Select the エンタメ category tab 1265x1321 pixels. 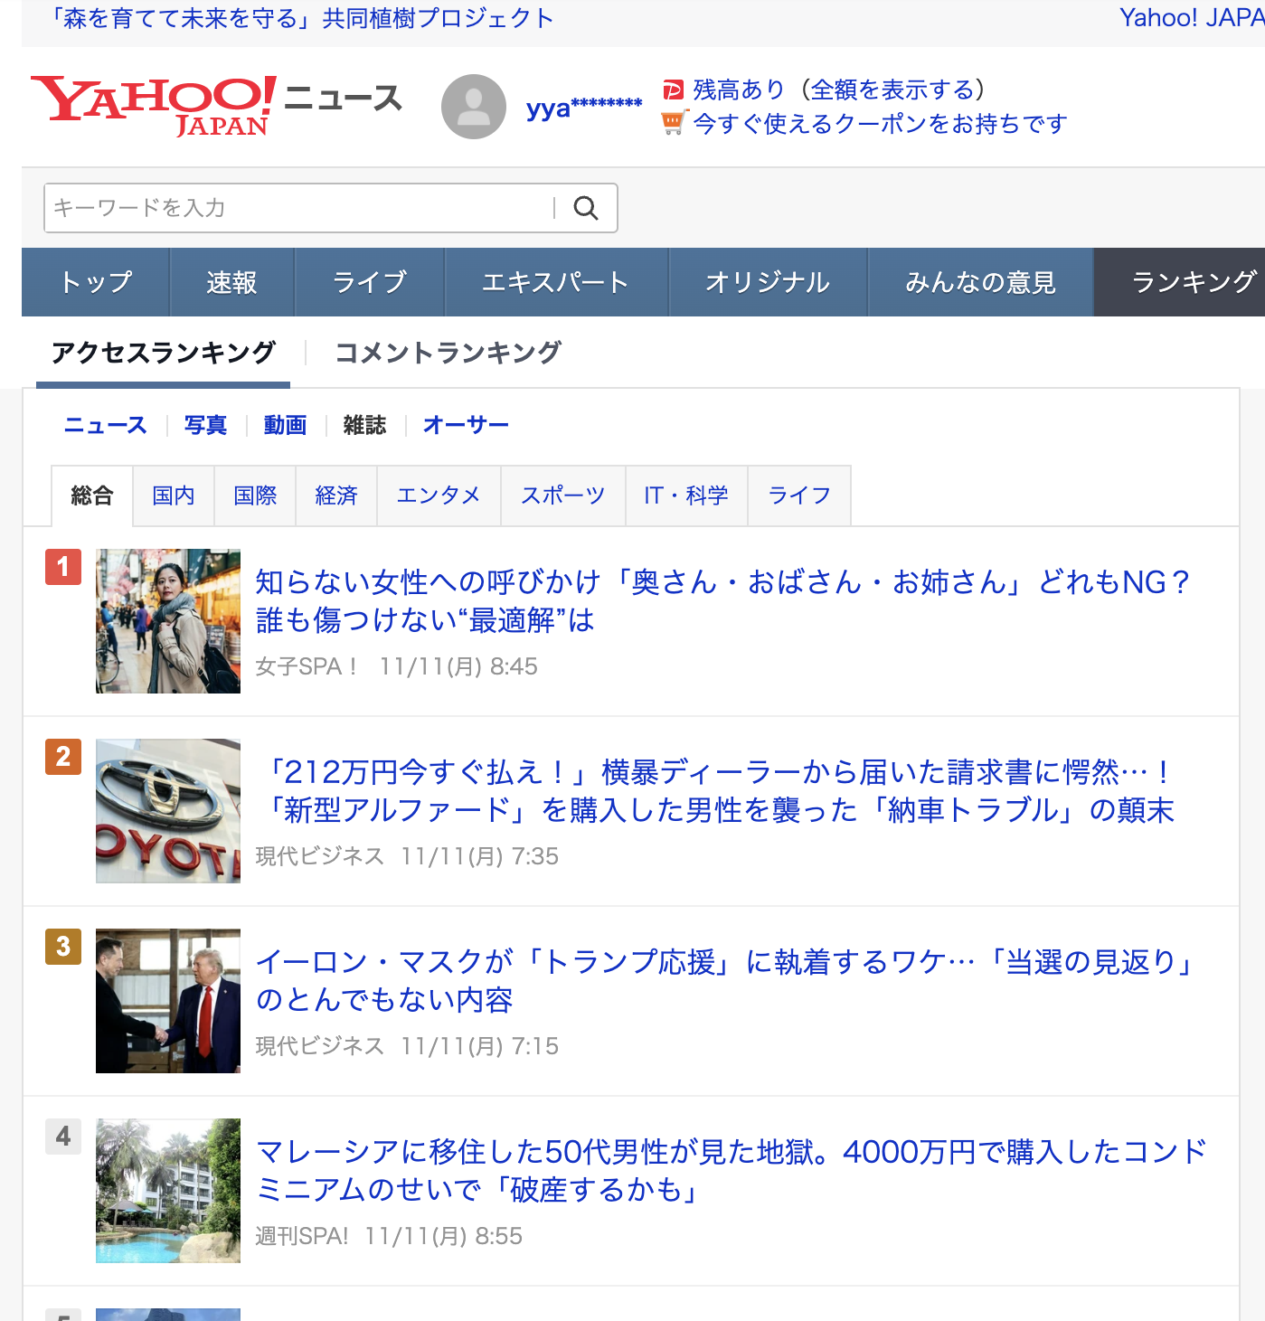pyautogui.click(x=439, y=495)
